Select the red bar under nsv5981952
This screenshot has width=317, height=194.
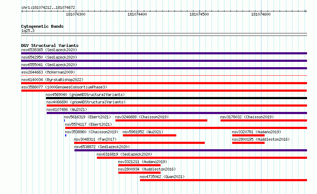click(150, 135)
